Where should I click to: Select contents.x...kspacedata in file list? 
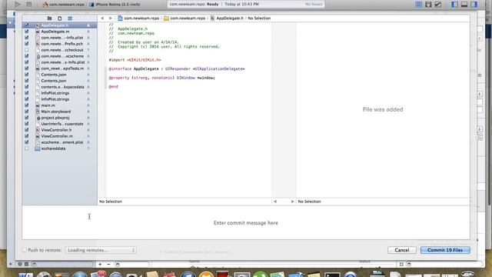(60, 87)
